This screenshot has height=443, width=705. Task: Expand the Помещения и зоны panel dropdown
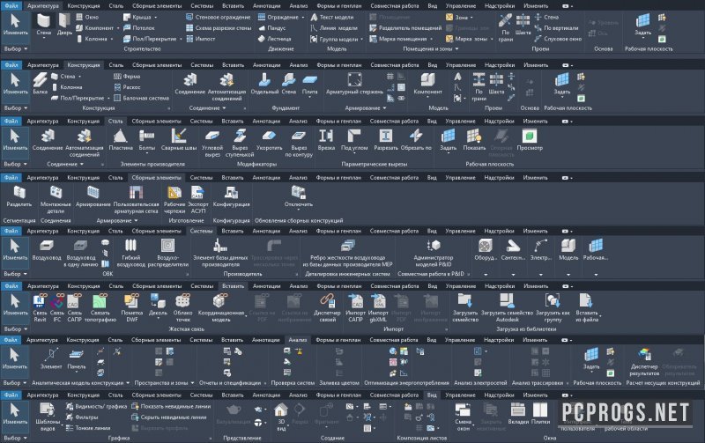pyautogui.click(x=456, y=48)
